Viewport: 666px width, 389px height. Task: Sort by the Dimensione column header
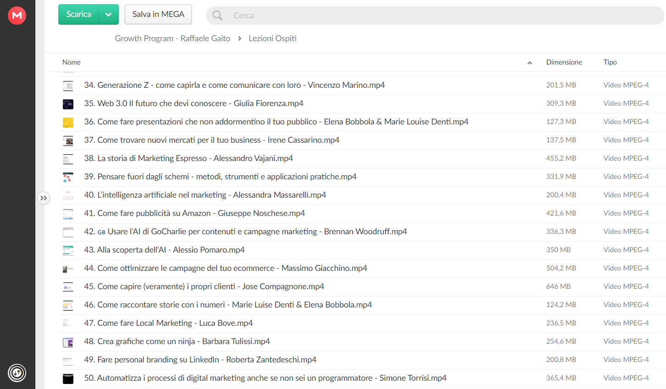point(564,62)
